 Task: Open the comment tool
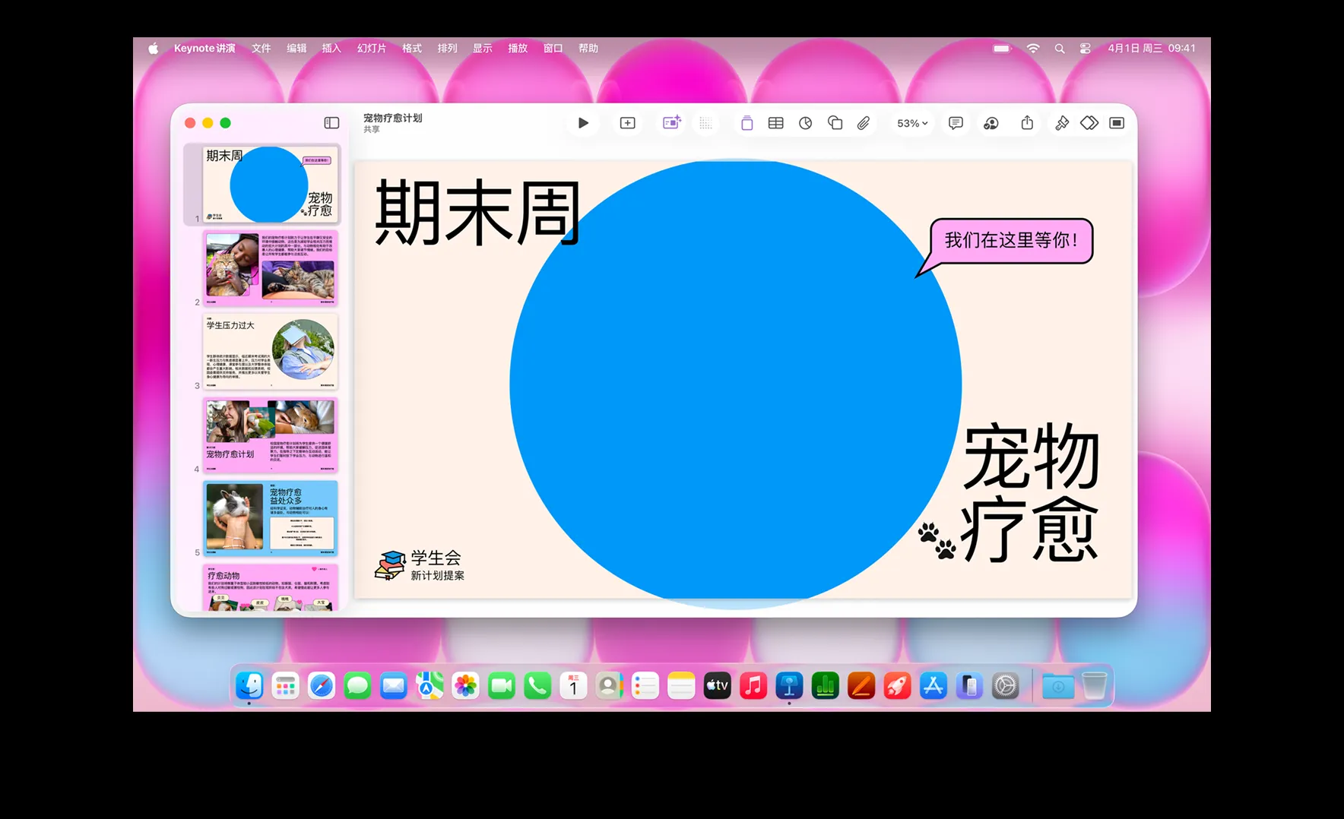click(x=956, y=123)
